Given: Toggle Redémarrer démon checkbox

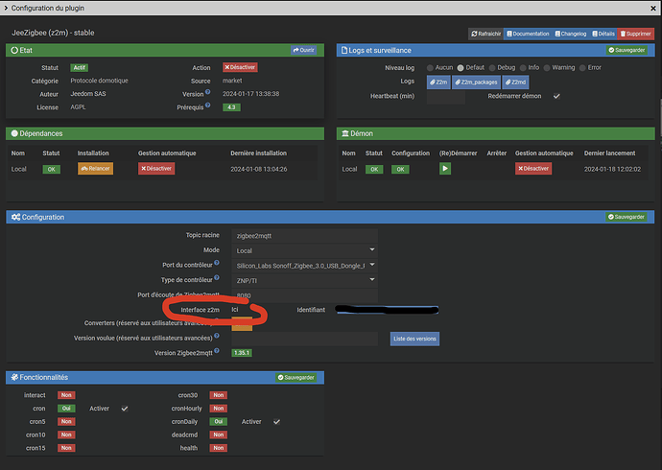Looking at the screenshot, I should tap(556, 96).
